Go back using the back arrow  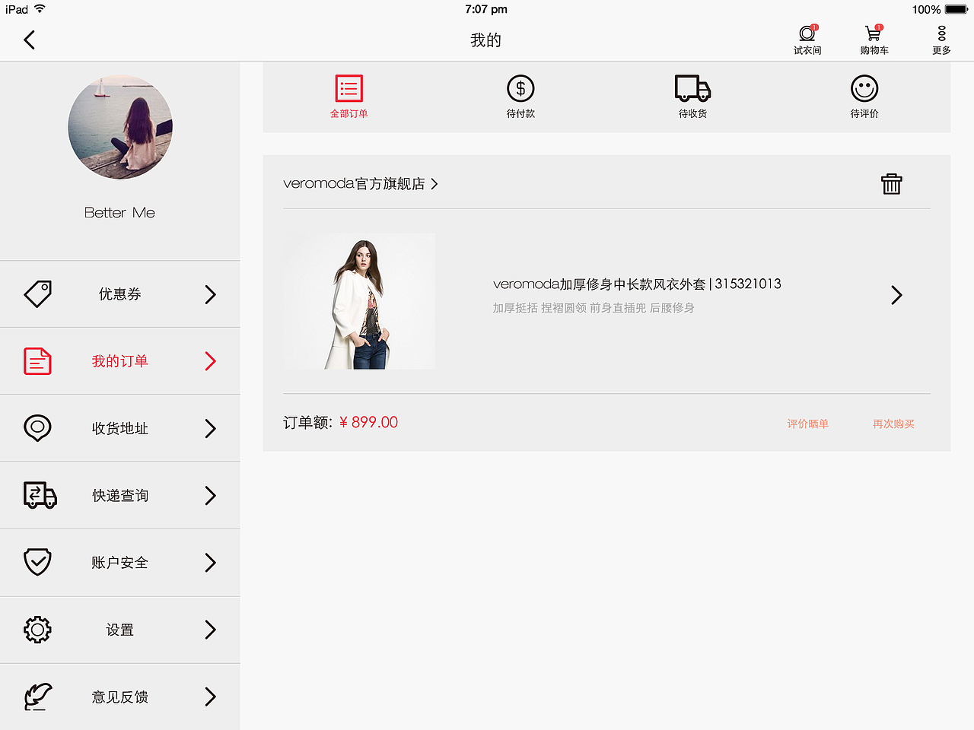pos(30,40)
